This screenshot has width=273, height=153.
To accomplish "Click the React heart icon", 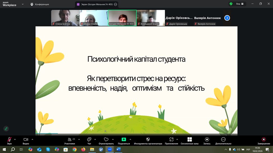I will pyautogui.click(x=106, y=139).
